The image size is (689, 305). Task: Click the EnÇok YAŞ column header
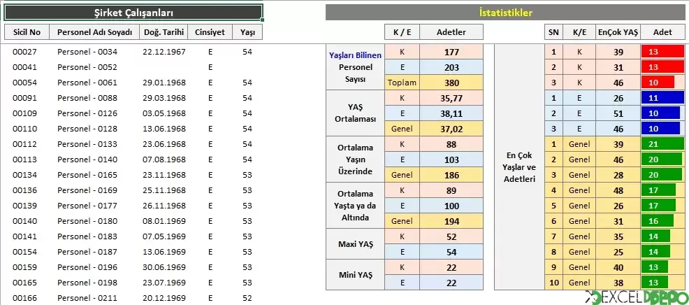point(618,32)
